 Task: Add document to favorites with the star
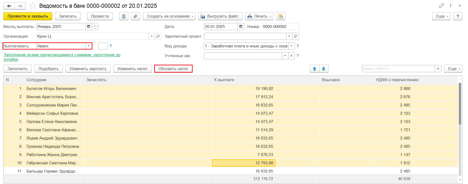pos(33,6)
